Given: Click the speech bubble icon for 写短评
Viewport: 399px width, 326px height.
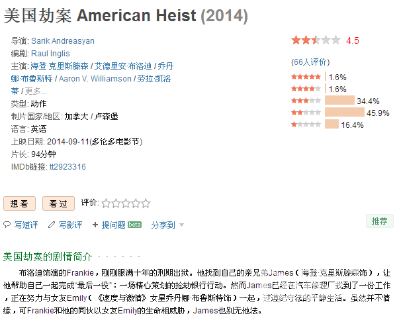Looking at the screenshot, I should [x=7, y=225].
